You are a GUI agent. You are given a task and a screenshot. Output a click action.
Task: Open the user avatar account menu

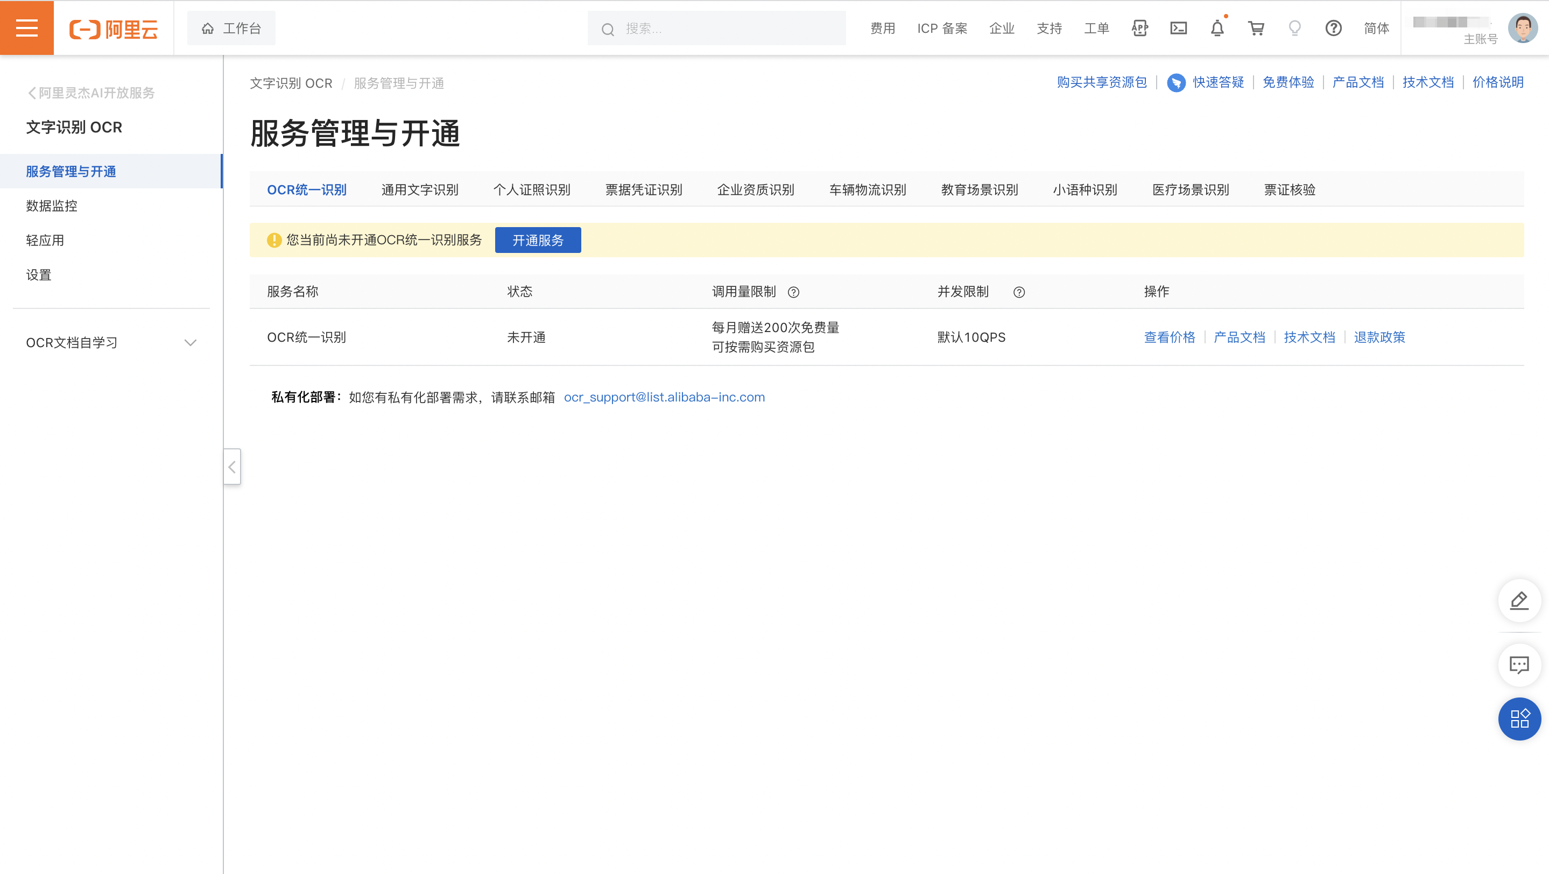pyautogui.click(x=1523, y=28)
